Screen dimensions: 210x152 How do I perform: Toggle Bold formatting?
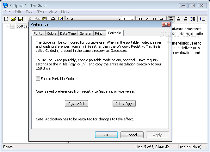(x=140, y=19)
